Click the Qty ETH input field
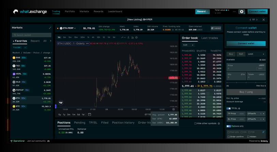277x152 pixels. click(x=236, y=76)
